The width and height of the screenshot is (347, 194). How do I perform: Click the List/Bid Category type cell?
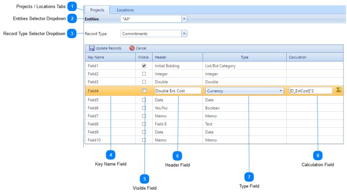point(245,66)
